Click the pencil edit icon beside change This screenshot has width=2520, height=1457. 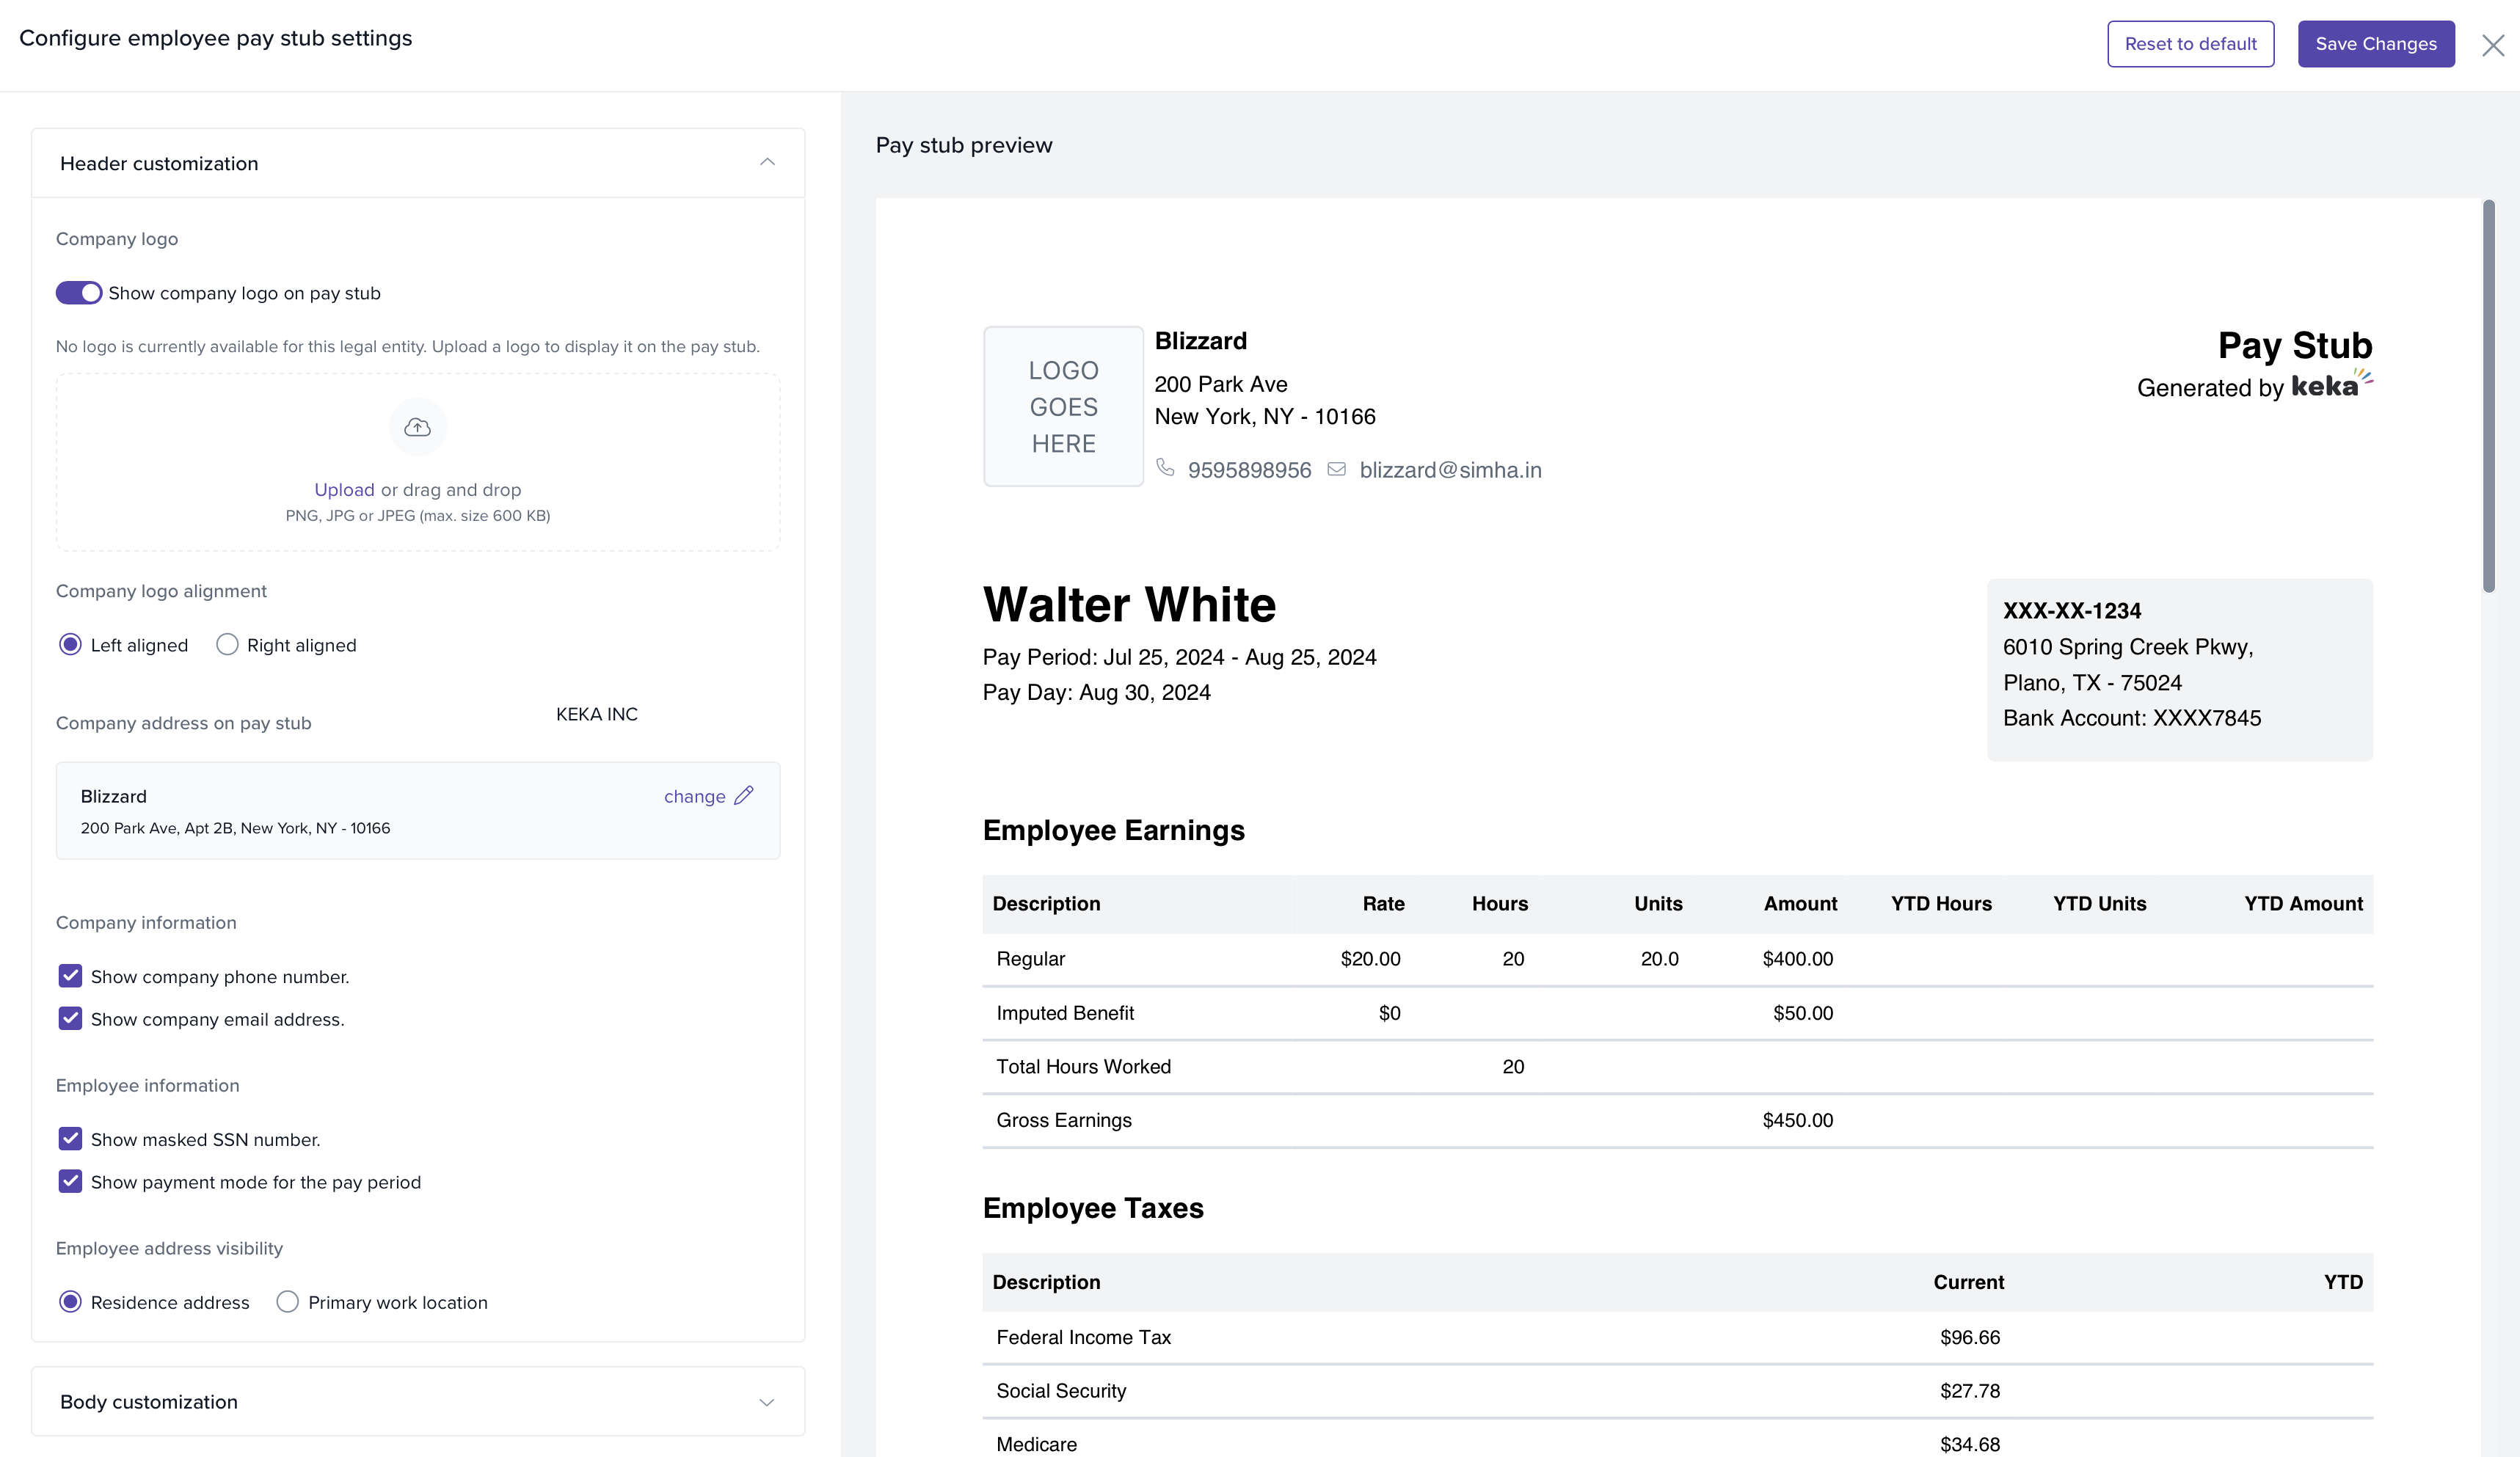(743, 795)
